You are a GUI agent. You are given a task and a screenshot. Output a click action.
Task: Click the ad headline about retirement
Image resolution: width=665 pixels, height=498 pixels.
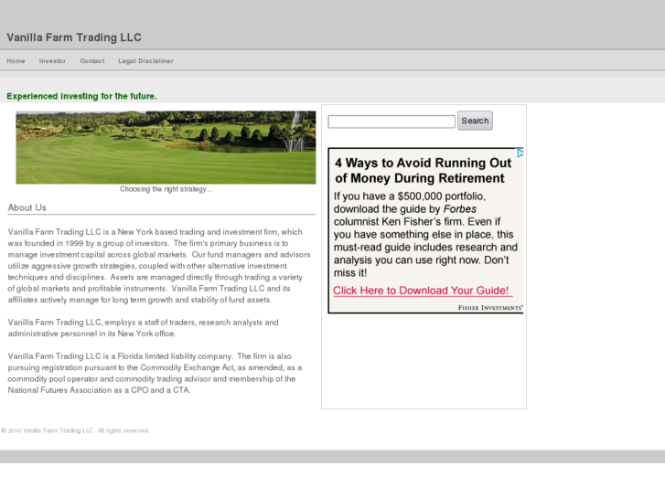(x=423, y=170)
